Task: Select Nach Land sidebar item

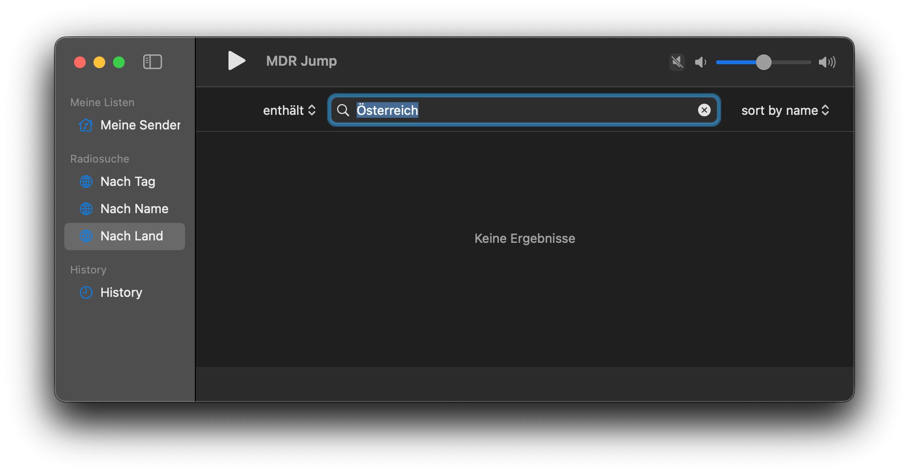Action: [131, 236]
